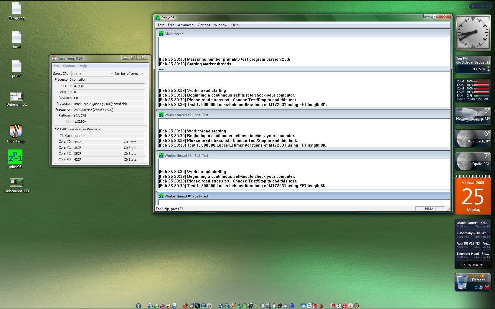The width and height of the screenshot is (495, 309).
Task: Open the Audi R8 V12 TDI headline
Action: pos(473,245)
